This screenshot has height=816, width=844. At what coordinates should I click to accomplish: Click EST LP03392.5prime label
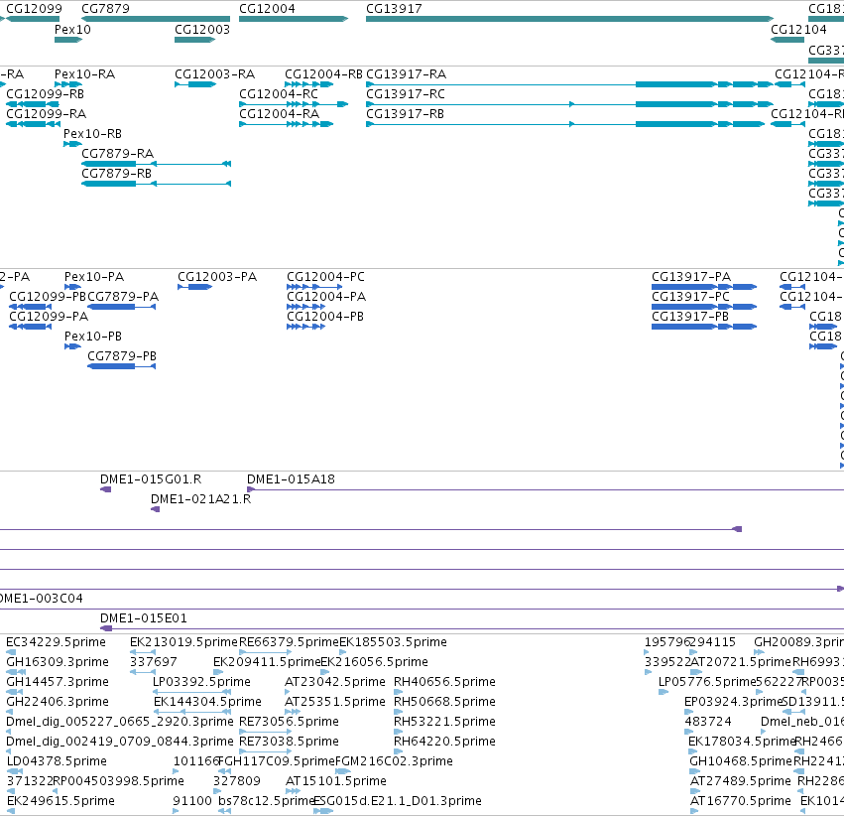tap(202, 681)
